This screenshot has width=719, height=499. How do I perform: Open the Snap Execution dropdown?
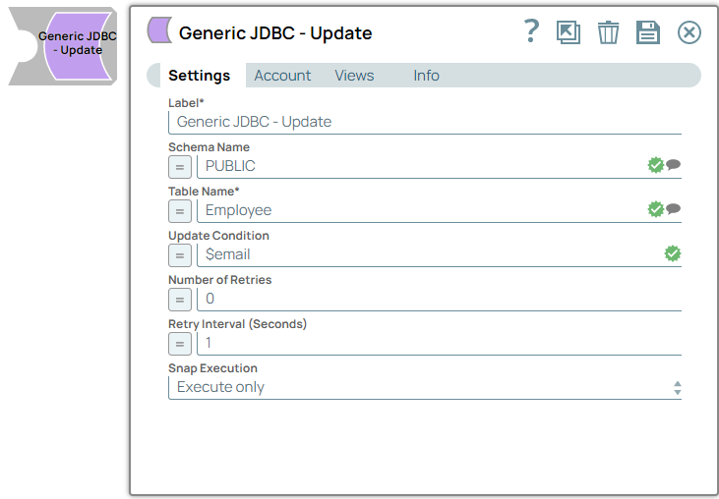tap(425, 387)
